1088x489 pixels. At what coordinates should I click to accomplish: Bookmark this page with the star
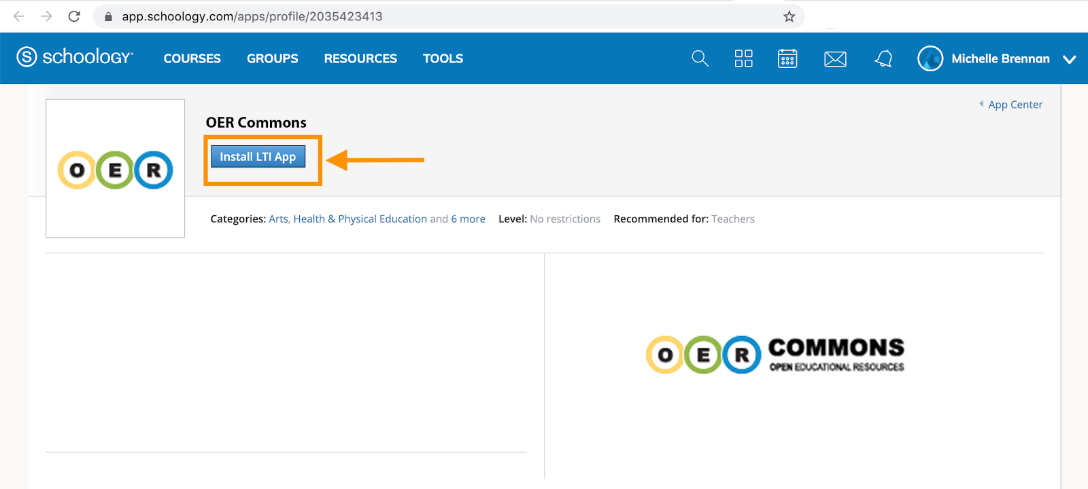tap(789, 16)
